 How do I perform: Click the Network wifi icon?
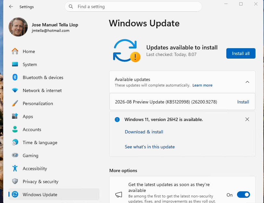point(15,90)
